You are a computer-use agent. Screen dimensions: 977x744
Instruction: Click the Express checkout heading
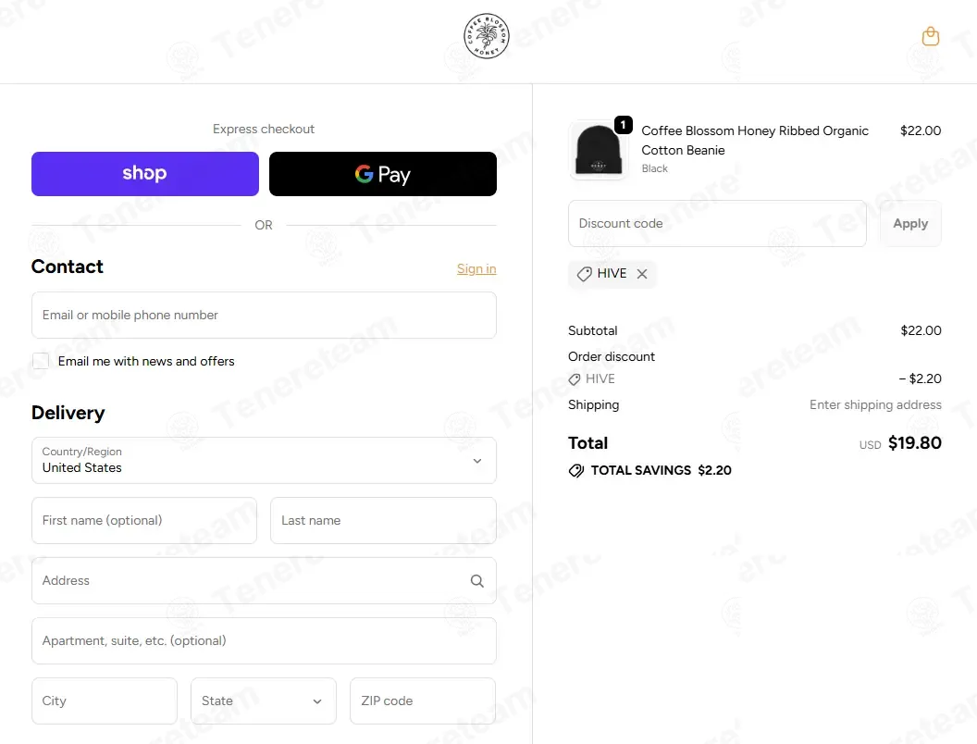(x=264, y=129)
